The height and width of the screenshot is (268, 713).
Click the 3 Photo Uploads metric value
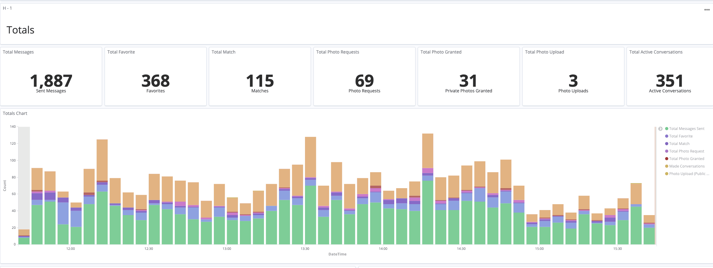coord(573,81)
